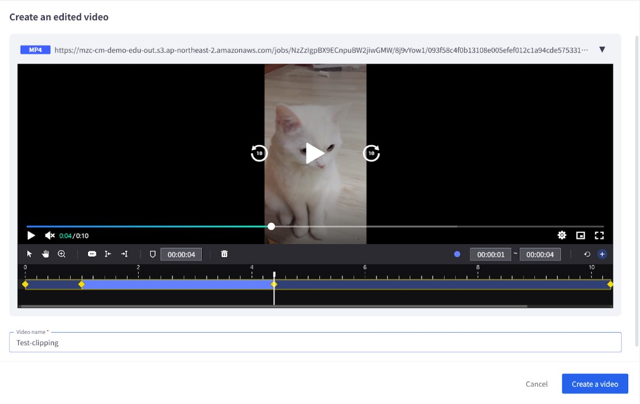Rewind the video 10 seconds

259,153
